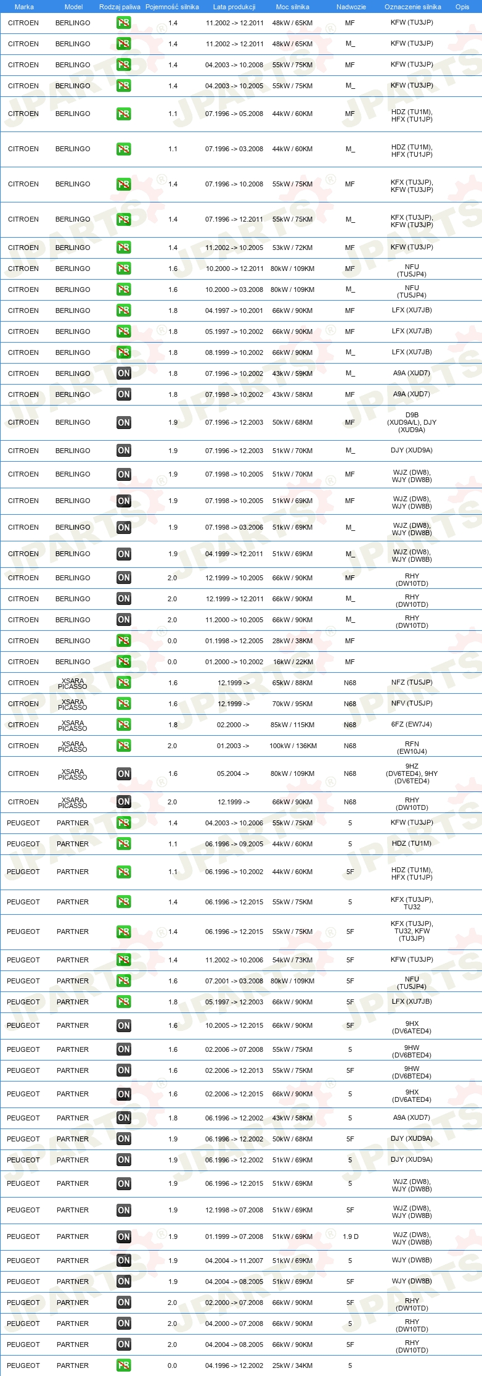Image resolution: width=482 pixels, height=1376 pixels.
Task: Click diesel ON icon in Berlingo DJY (XUD9A) row
Action: click(x=124, y=451)
